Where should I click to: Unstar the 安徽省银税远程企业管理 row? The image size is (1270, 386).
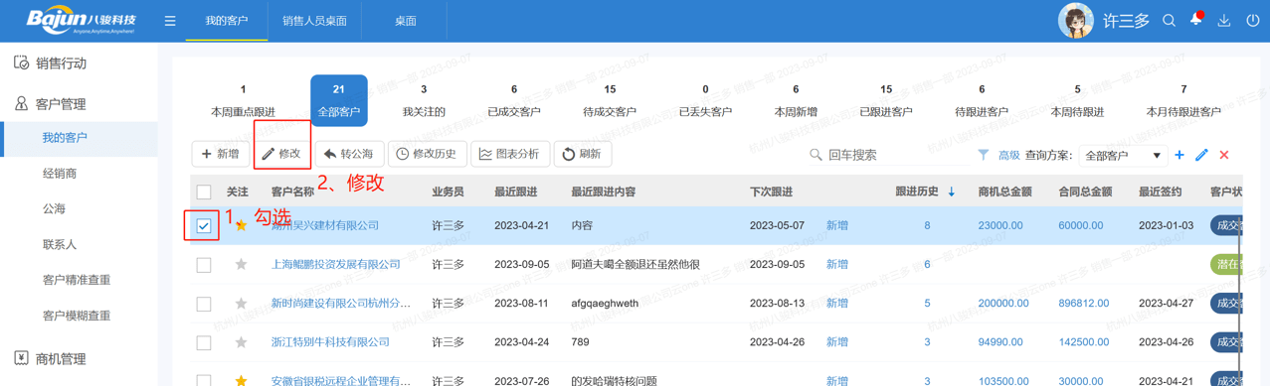[x=241, y=380]
